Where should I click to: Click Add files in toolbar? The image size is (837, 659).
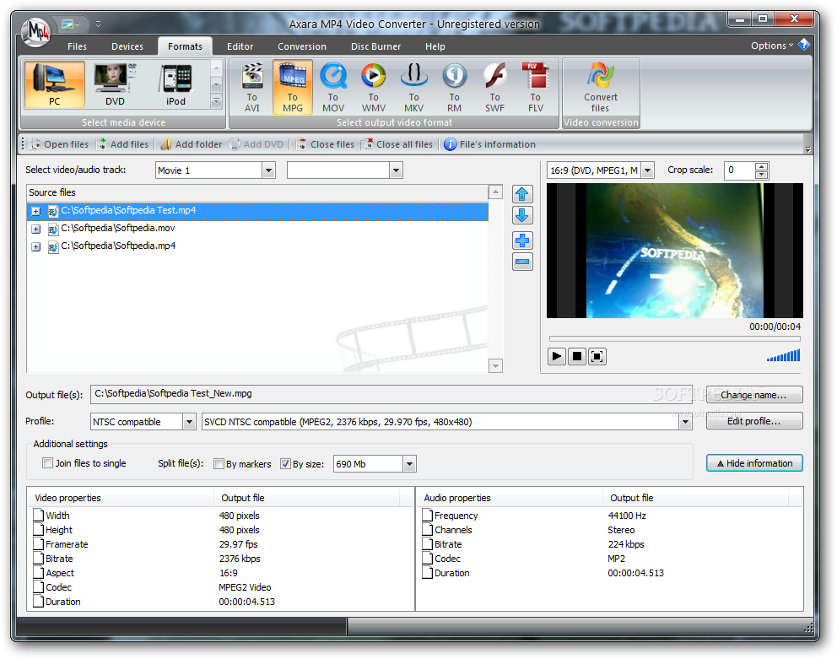click(x=123, y=144)
